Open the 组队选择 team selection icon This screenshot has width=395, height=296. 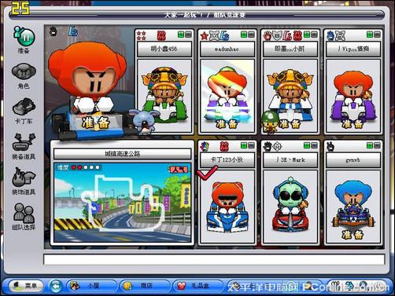point(24,213)
